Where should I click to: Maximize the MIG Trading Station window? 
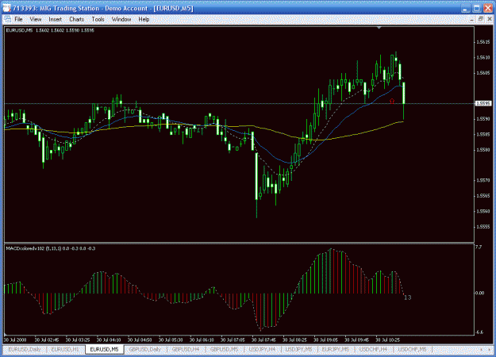[476, 9]
